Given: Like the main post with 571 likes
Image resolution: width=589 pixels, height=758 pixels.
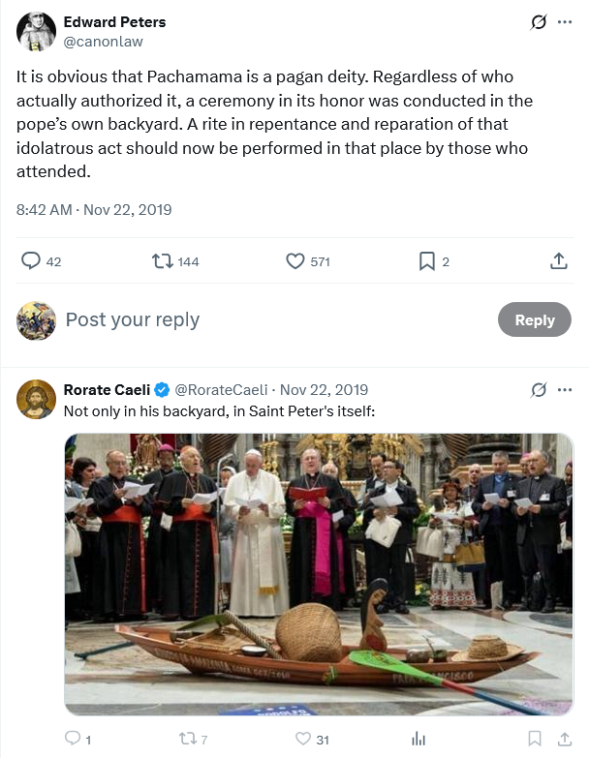Looking at the screenshot, I should tap(295, 261).
